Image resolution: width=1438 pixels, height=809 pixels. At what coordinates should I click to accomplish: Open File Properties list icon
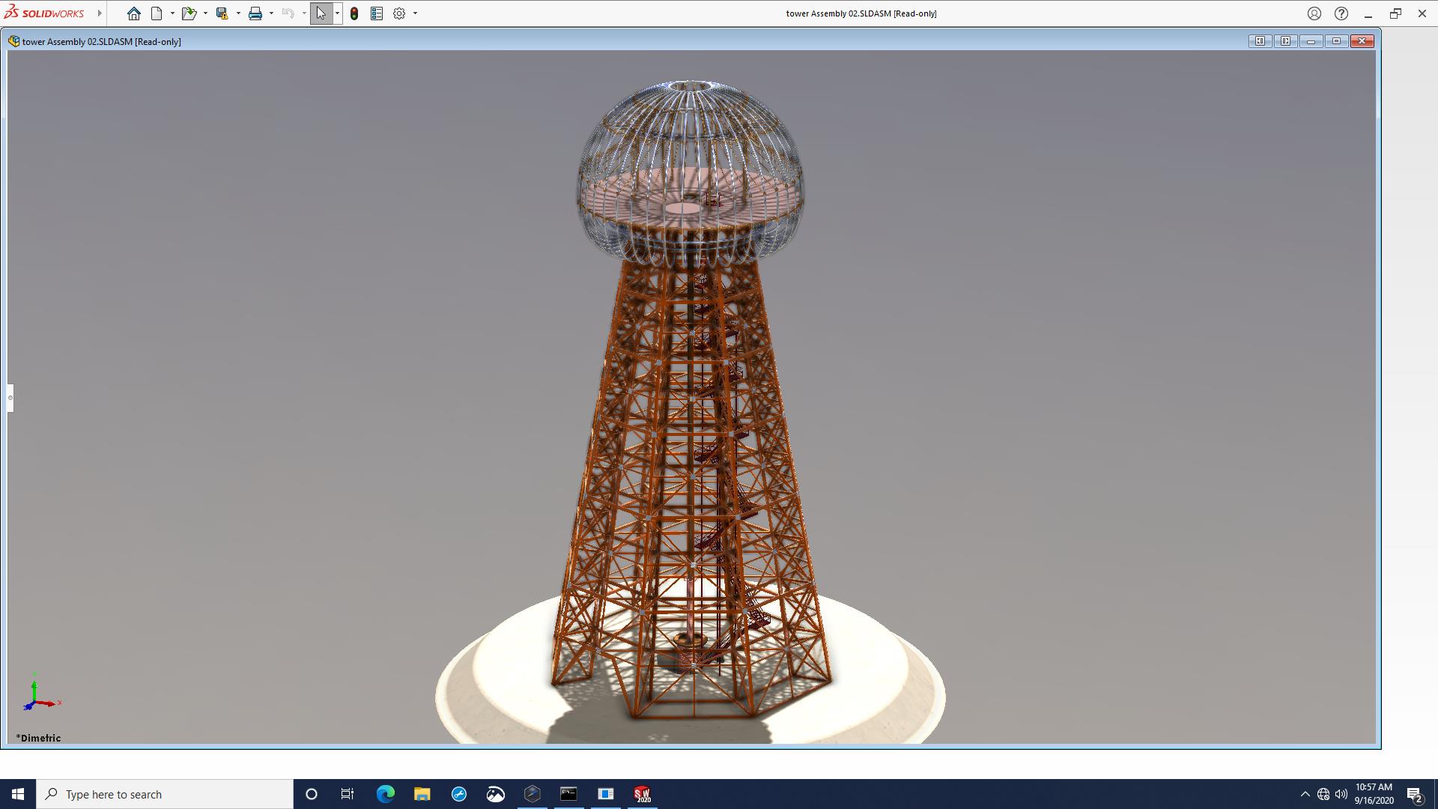pyautogui.click(x=377, y=13)
